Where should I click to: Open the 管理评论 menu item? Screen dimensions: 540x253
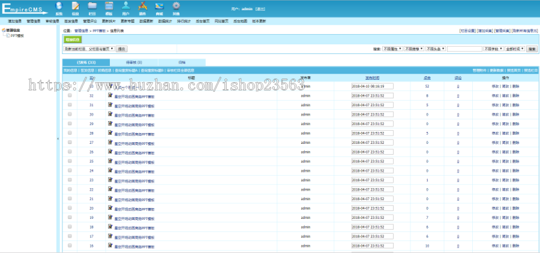[x=90, y=21]
